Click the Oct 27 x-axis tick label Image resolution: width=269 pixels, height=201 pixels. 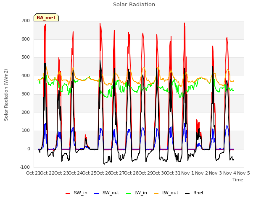click(x=118, y=173)
